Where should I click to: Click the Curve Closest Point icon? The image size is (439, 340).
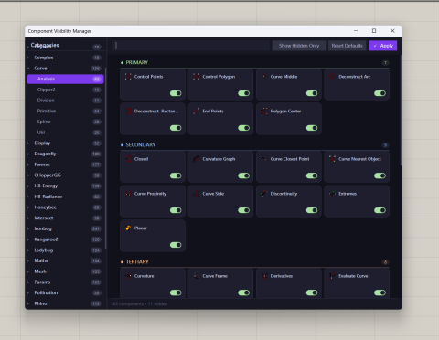pyautogui.click(x=264, y=159)
